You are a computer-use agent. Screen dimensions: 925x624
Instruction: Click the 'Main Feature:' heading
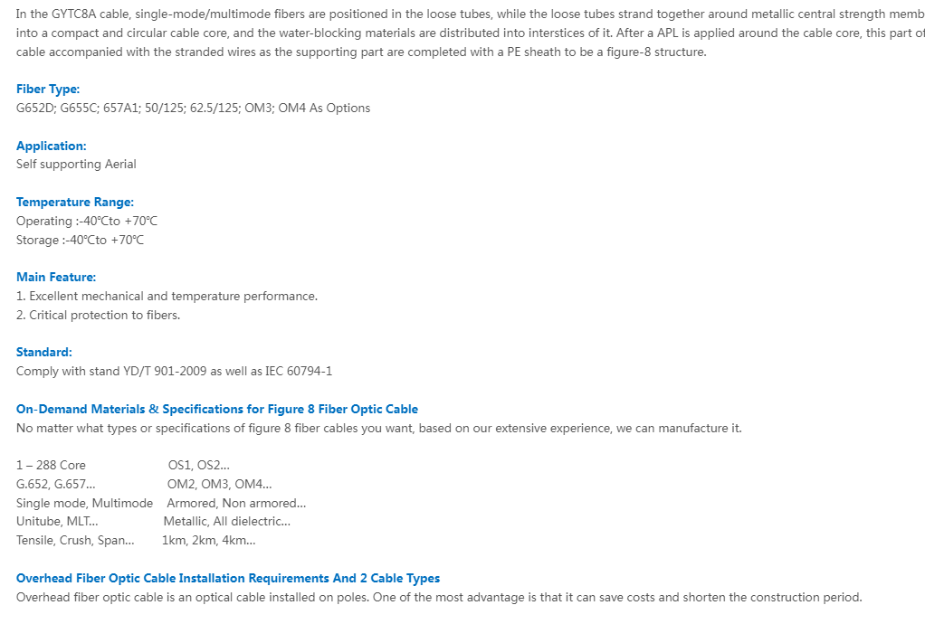pyautogui.click(x=56, y=277)
